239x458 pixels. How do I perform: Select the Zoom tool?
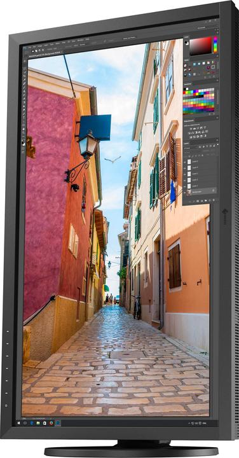point(24,132)
